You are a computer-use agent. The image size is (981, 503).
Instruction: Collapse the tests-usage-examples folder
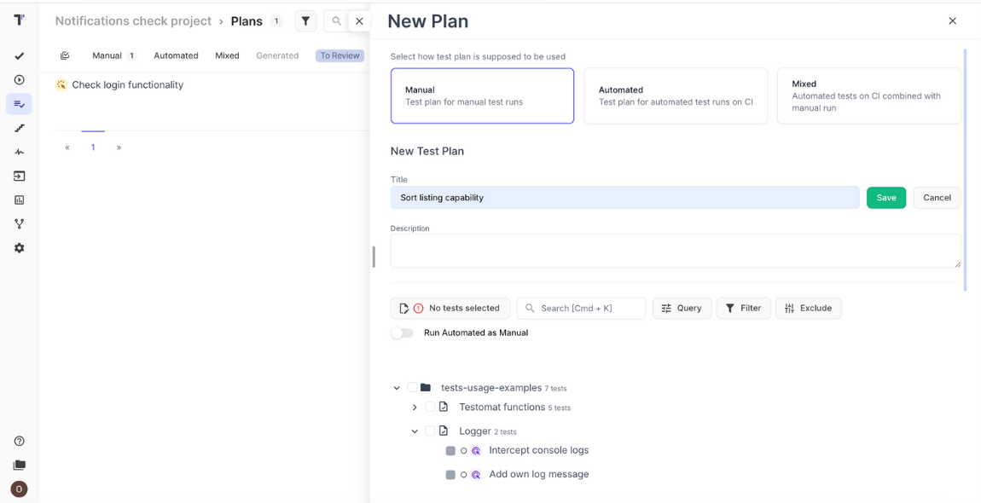pyautogui.click(x=396, y=387)
